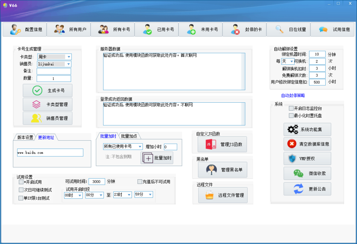
Task: Check the 充值后不可试用 option
Action: pos(140,182)
